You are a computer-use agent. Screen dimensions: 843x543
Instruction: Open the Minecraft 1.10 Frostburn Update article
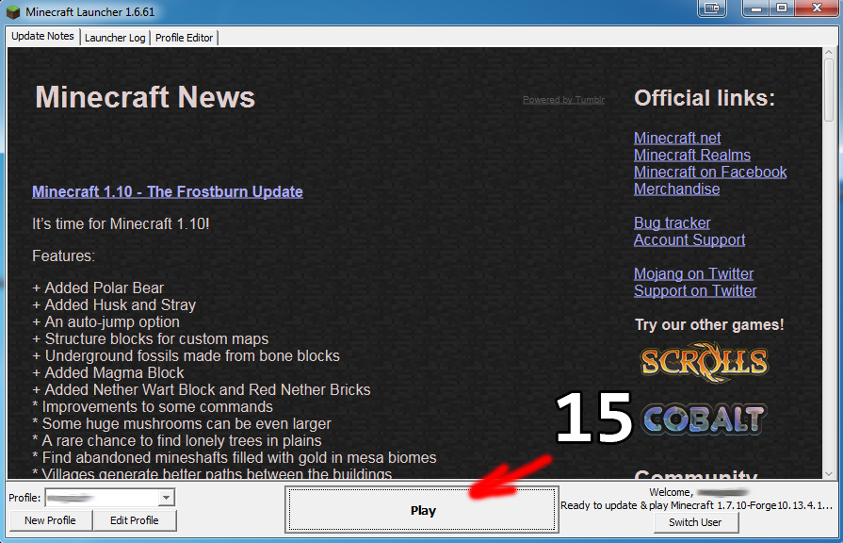168,191
